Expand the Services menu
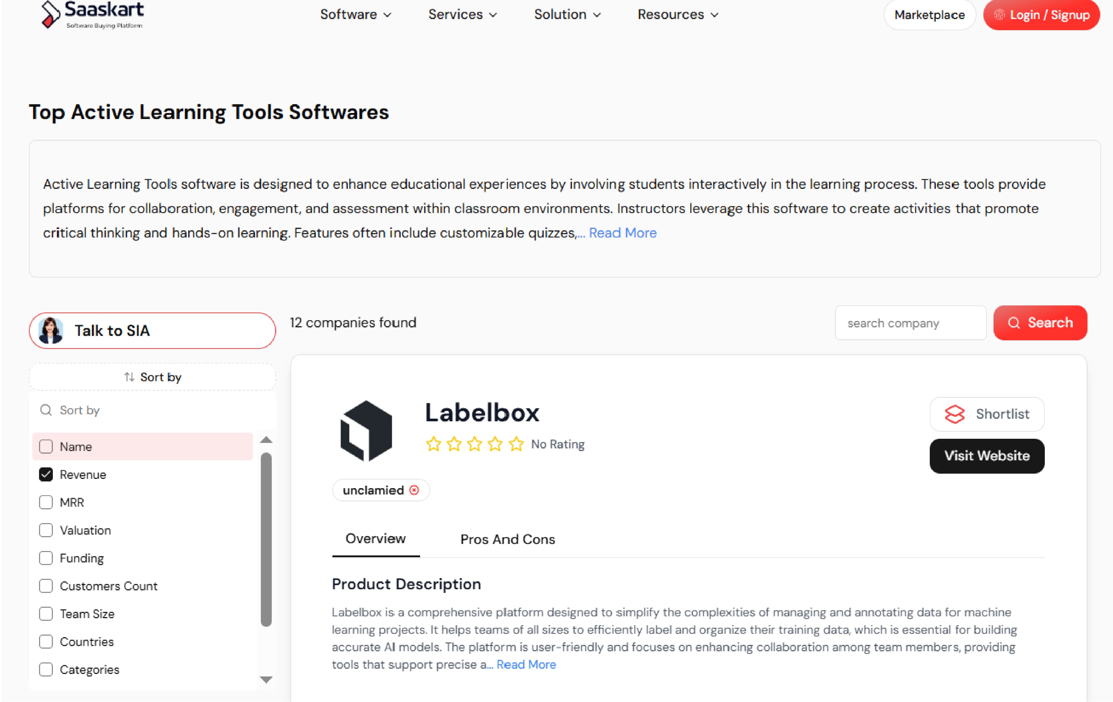1113x702 pixels. pos(463,14)
